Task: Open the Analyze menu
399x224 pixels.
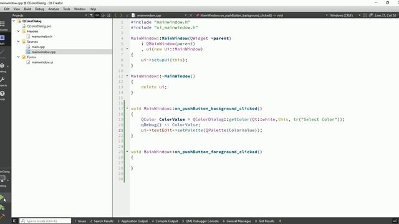Action: point(54,9)
